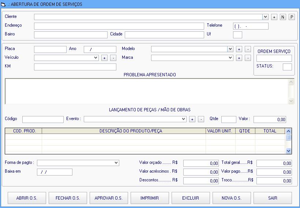The width and height of the screenshot is (300, 208).
Task: Click the Total geral amount field
Action: 274,163
